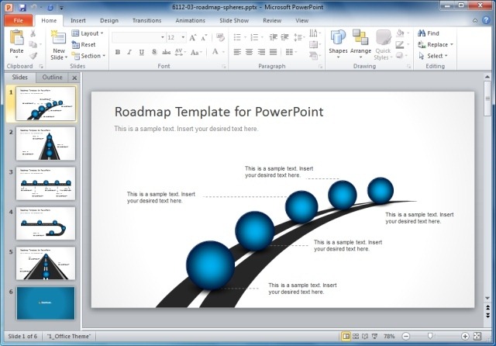This screenshot has width=496, height=346.
Task: Open the font size dropdown showing 12
Action: pyautogui.click(x=183, y=37)
